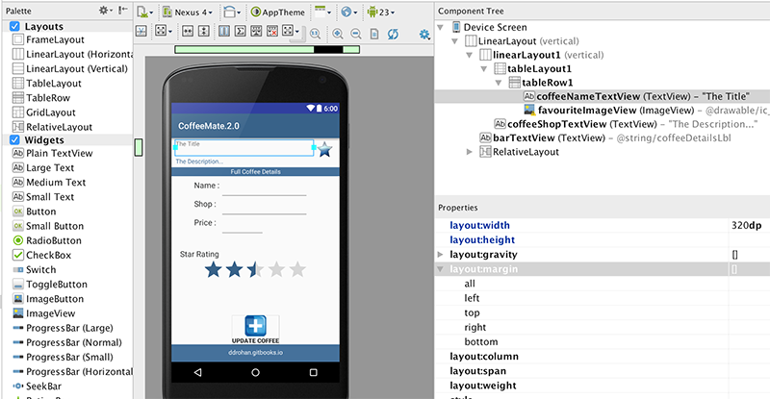This screenshot has height=399, width=770.
Task: Select favouriteImageView in Component Tree
Action: tap(645, 111)
